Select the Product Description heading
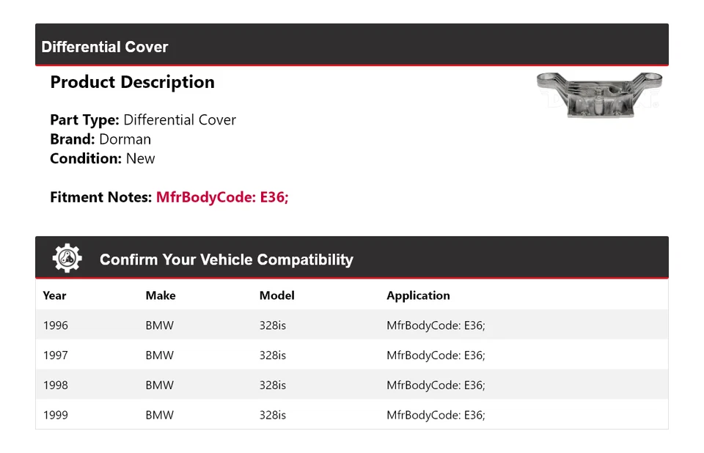 [133, 82]
